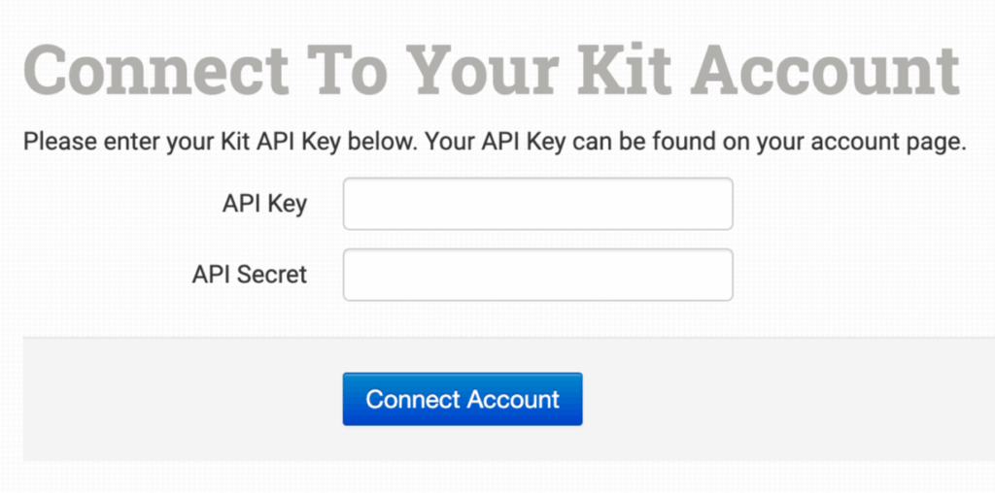Image resolution: width=995 pixels, height=493 pixels.
Task: Click the "API Secret" field label
Action: click(x=250, y=275)
